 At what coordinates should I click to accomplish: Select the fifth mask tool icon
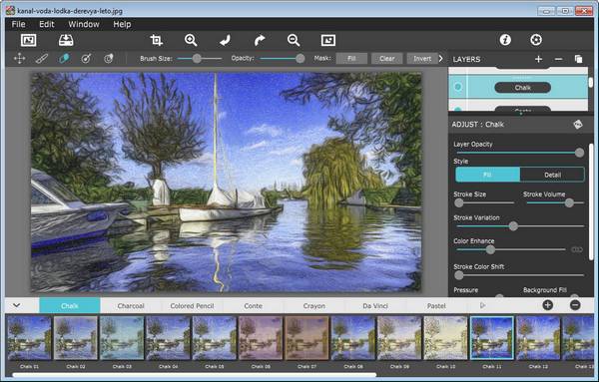point(109,59)
